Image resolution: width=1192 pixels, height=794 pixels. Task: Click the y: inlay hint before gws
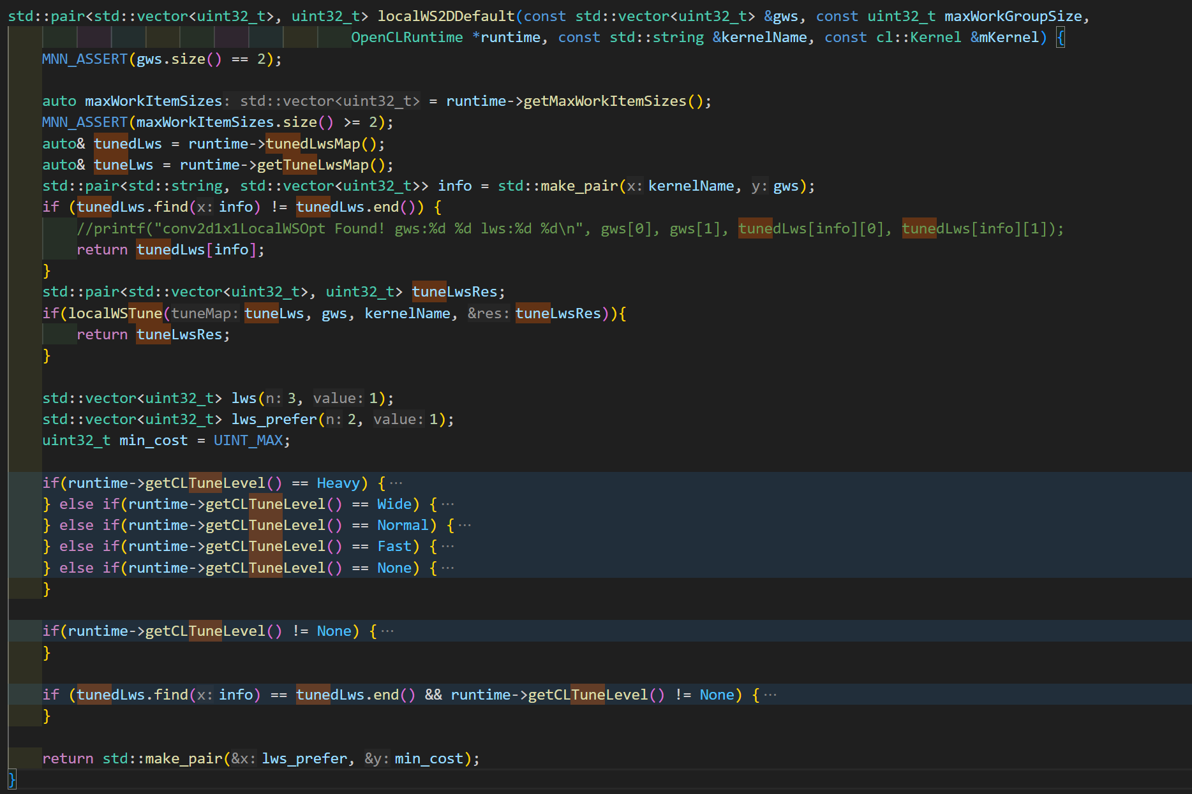(x=759, y=186)
